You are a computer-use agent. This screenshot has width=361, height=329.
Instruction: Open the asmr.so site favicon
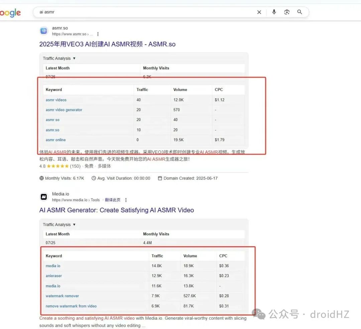coord(44,31)
